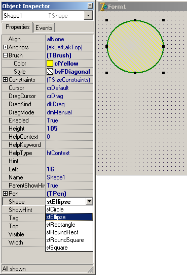Select the crDefault Cursor value
This screenshot has height=275, width=187.
pos(58,88)
